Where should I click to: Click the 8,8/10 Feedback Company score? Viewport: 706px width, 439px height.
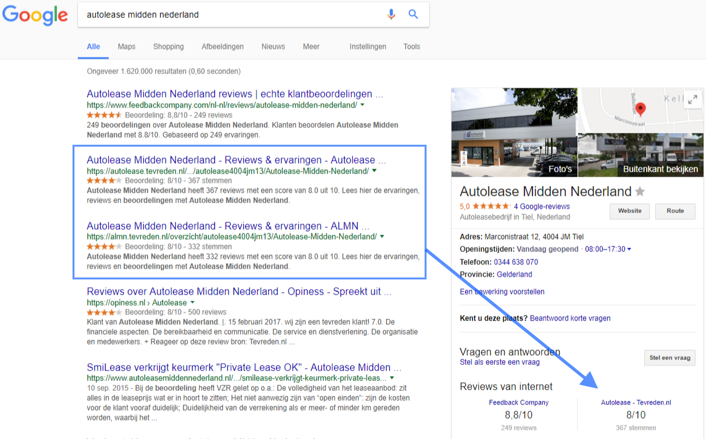pyautogui.click(x=518, y=415)
